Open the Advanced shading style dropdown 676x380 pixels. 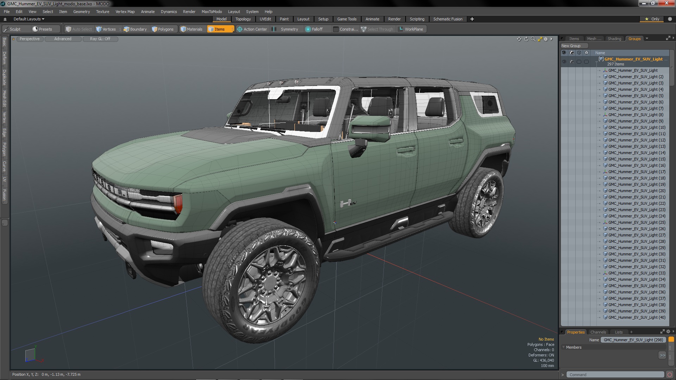63,39
